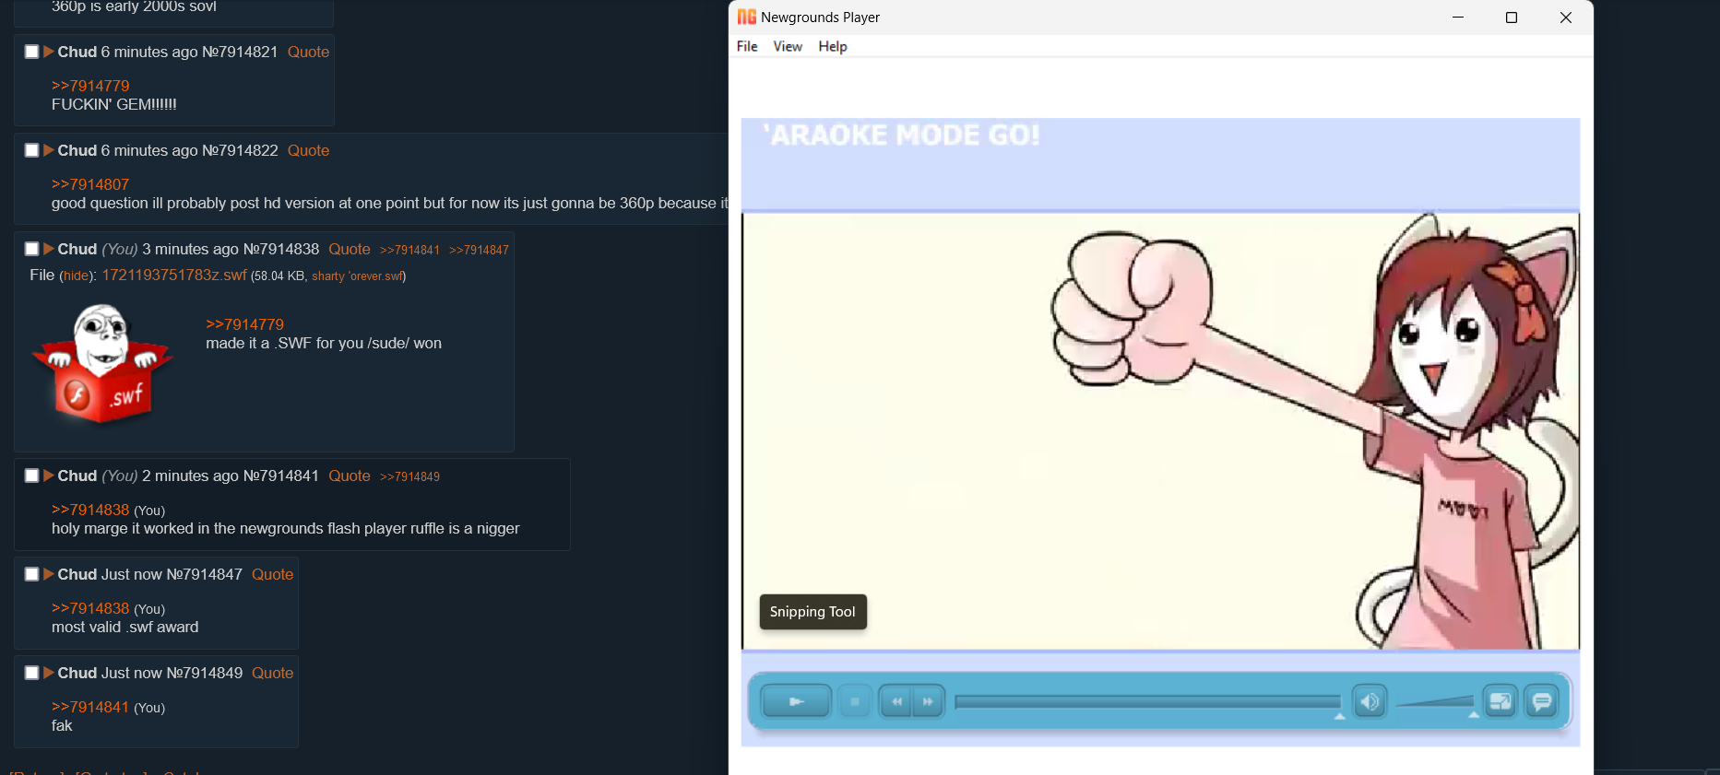Rewind with the double-left-arrow button
This screenshot has width=1720, height=775.
(x=896, y=701)
